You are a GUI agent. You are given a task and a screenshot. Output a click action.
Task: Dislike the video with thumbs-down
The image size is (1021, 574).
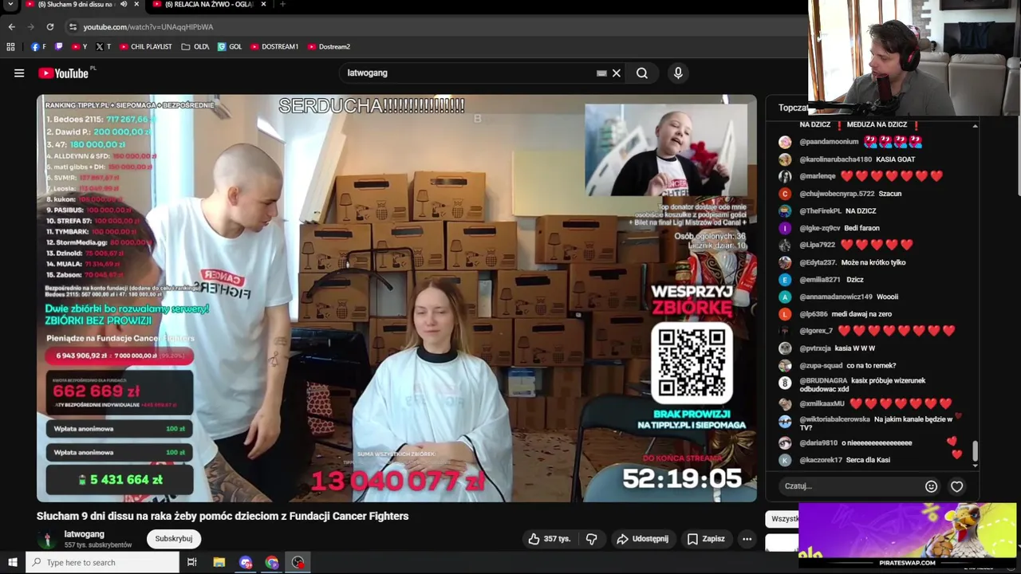click(591, 539)
